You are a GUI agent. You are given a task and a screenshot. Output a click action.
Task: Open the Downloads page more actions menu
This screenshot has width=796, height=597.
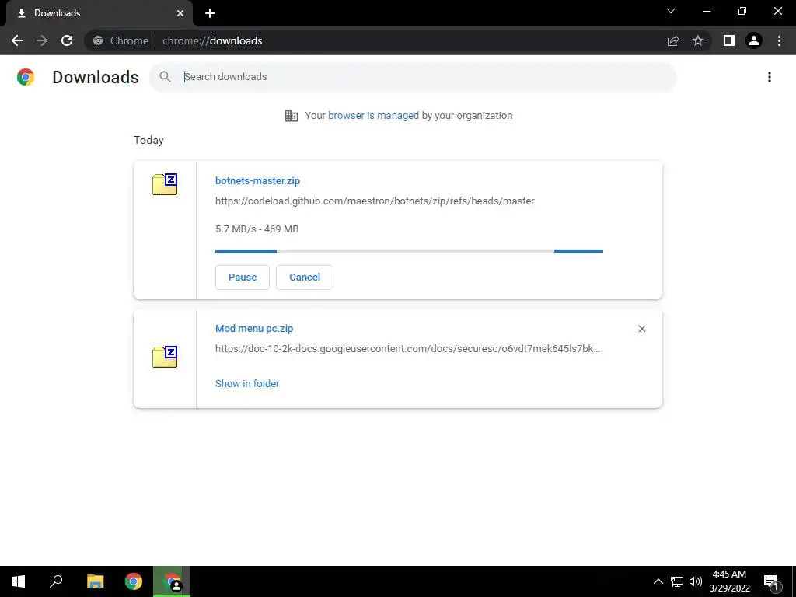tap(770, 77)
